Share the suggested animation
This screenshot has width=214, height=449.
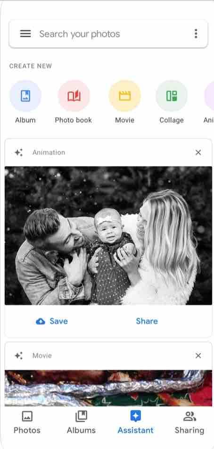147,321
